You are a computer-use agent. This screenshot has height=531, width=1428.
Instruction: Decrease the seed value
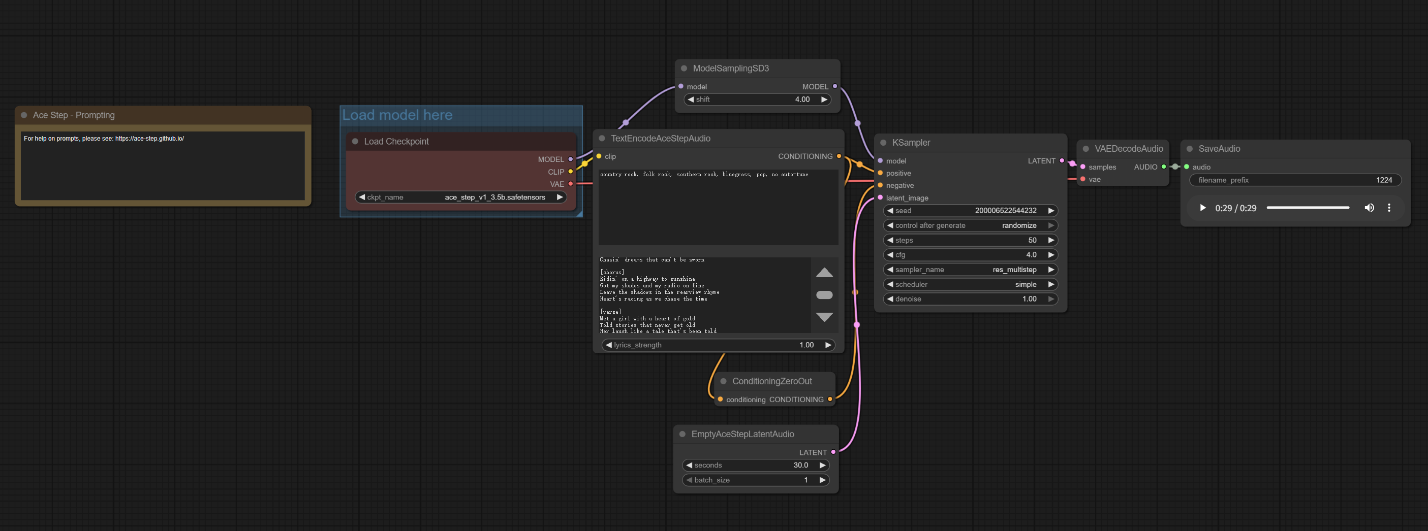click(890, 210)
